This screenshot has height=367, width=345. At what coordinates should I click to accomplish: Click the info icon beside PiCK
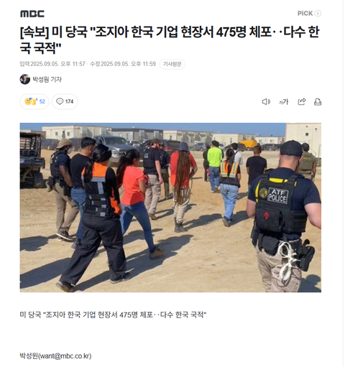(318, 14)
